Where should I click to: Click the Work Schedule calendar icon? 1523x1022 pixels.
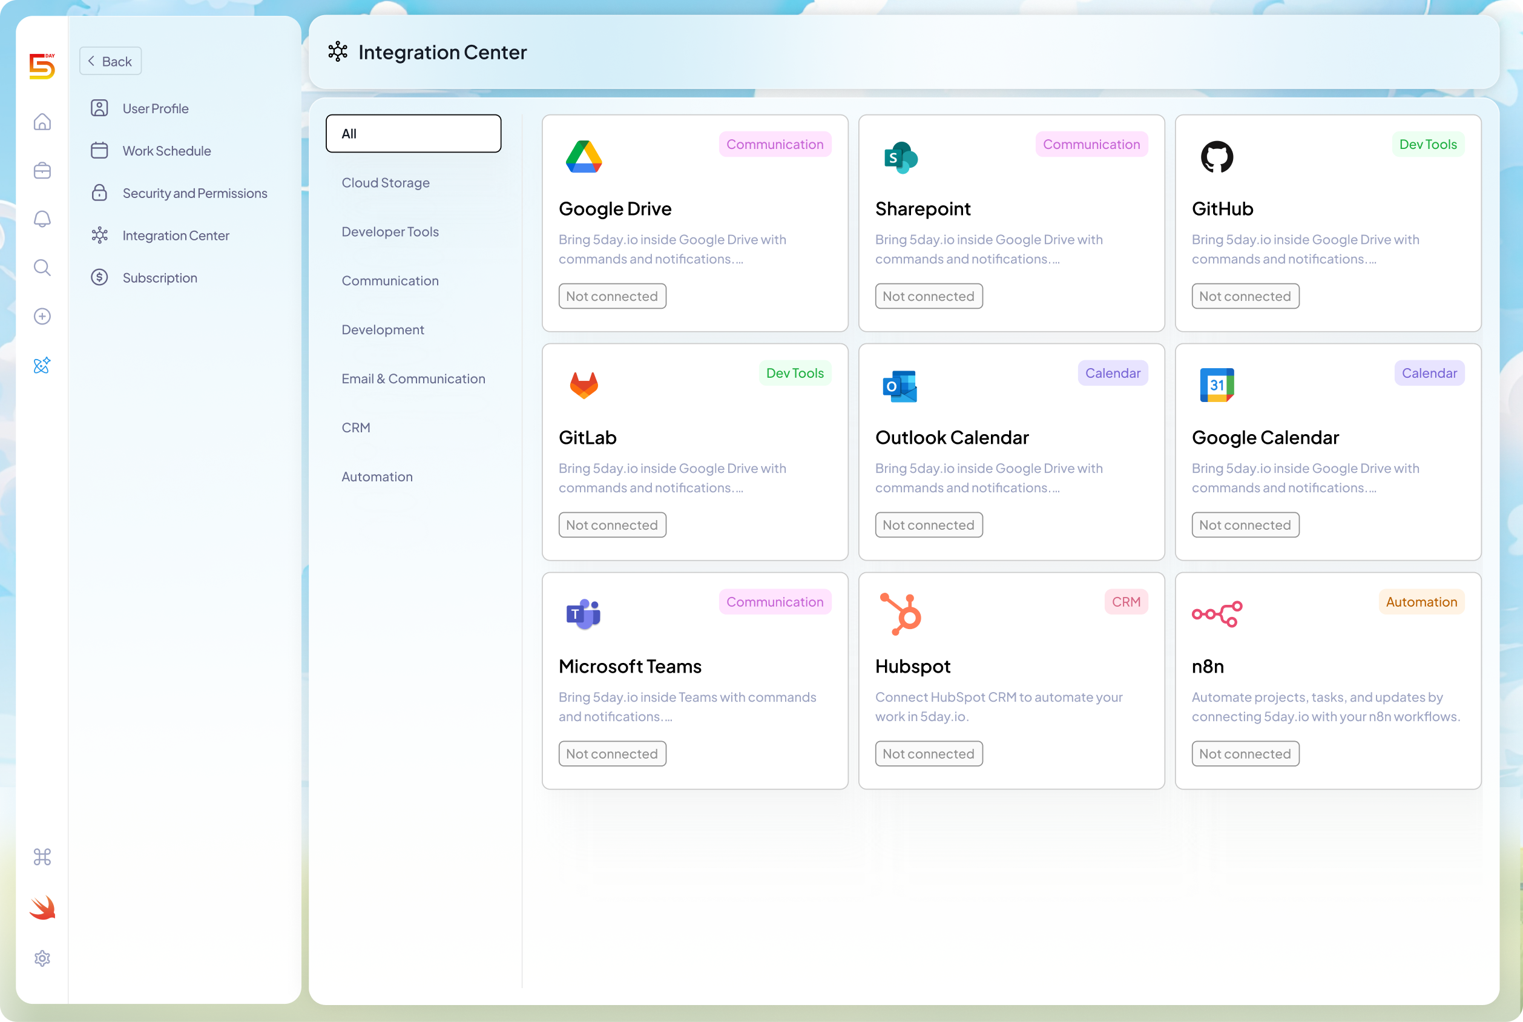99,151
